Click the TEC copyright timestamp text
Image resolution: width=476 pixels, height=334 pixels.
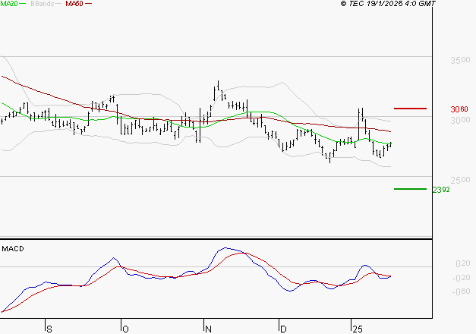389,4
